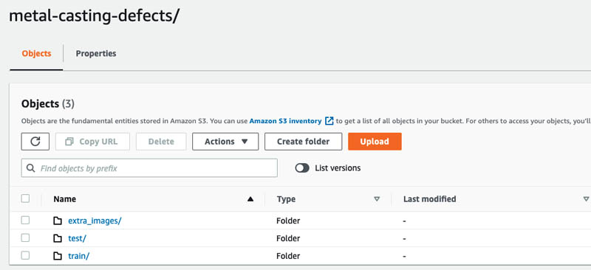The width and height of the screenshot is (591, 270).
Task: Select the checkbox for extra_images/ folder
Action: [25, 221]
